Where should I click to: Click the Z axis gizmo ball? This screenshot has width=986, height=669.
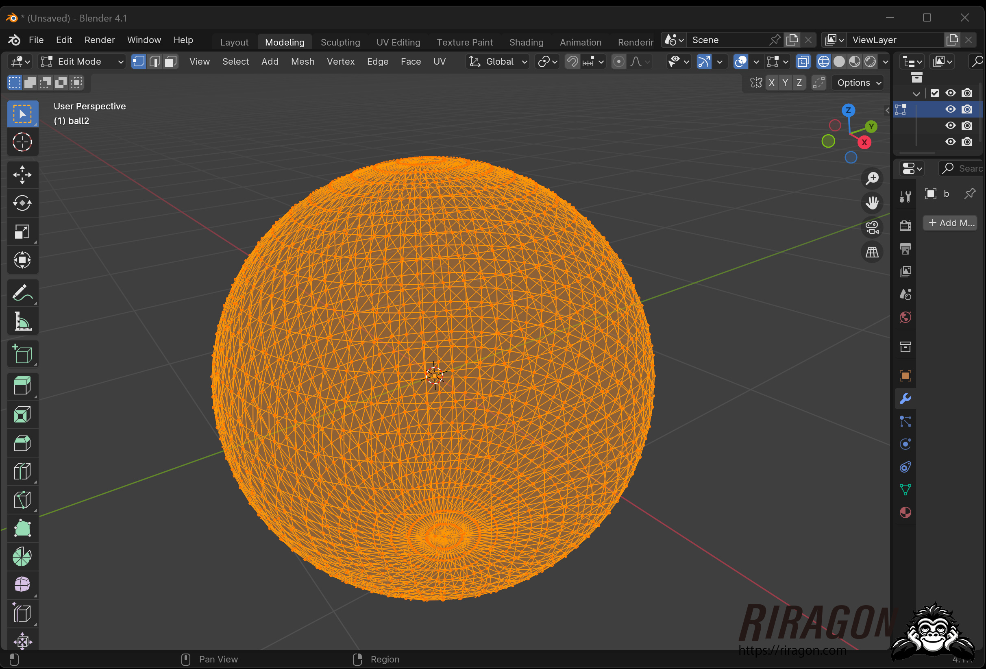848,110
